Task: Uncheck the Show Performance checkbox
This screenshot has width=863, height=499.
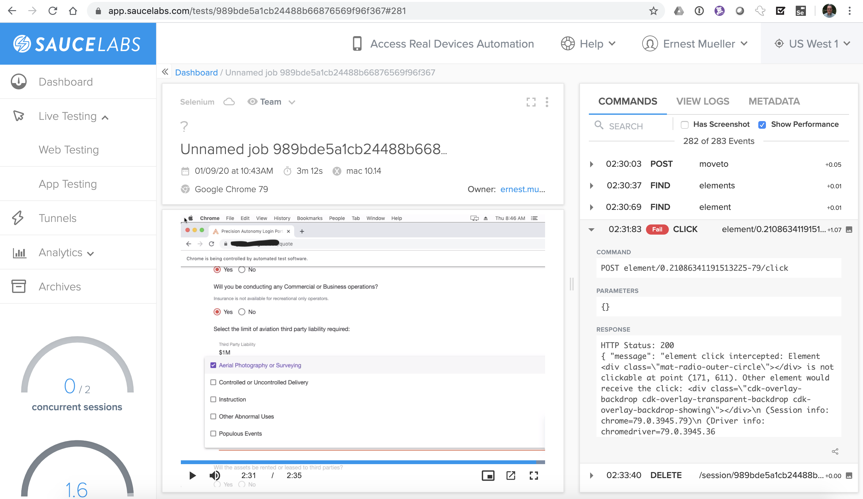Action: (x=762, y=125)
